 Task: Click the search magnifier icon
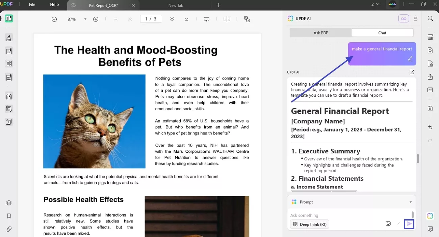(x=430, y=19)
